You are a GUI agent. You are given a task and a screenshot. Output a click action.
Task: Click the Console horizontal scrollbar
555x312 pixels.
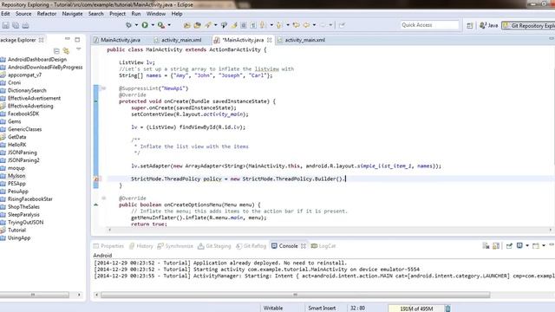(x=295, y=295)
